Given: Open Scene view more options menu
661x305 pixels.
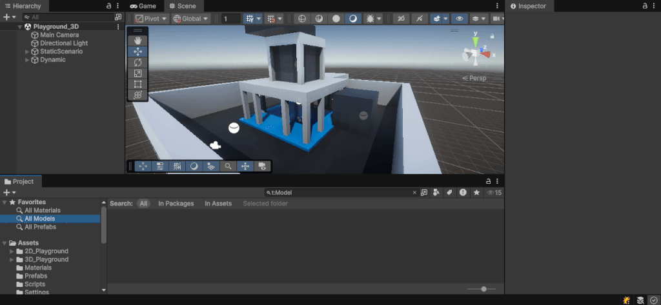Looking at the screenshot, I should (498, 6).
